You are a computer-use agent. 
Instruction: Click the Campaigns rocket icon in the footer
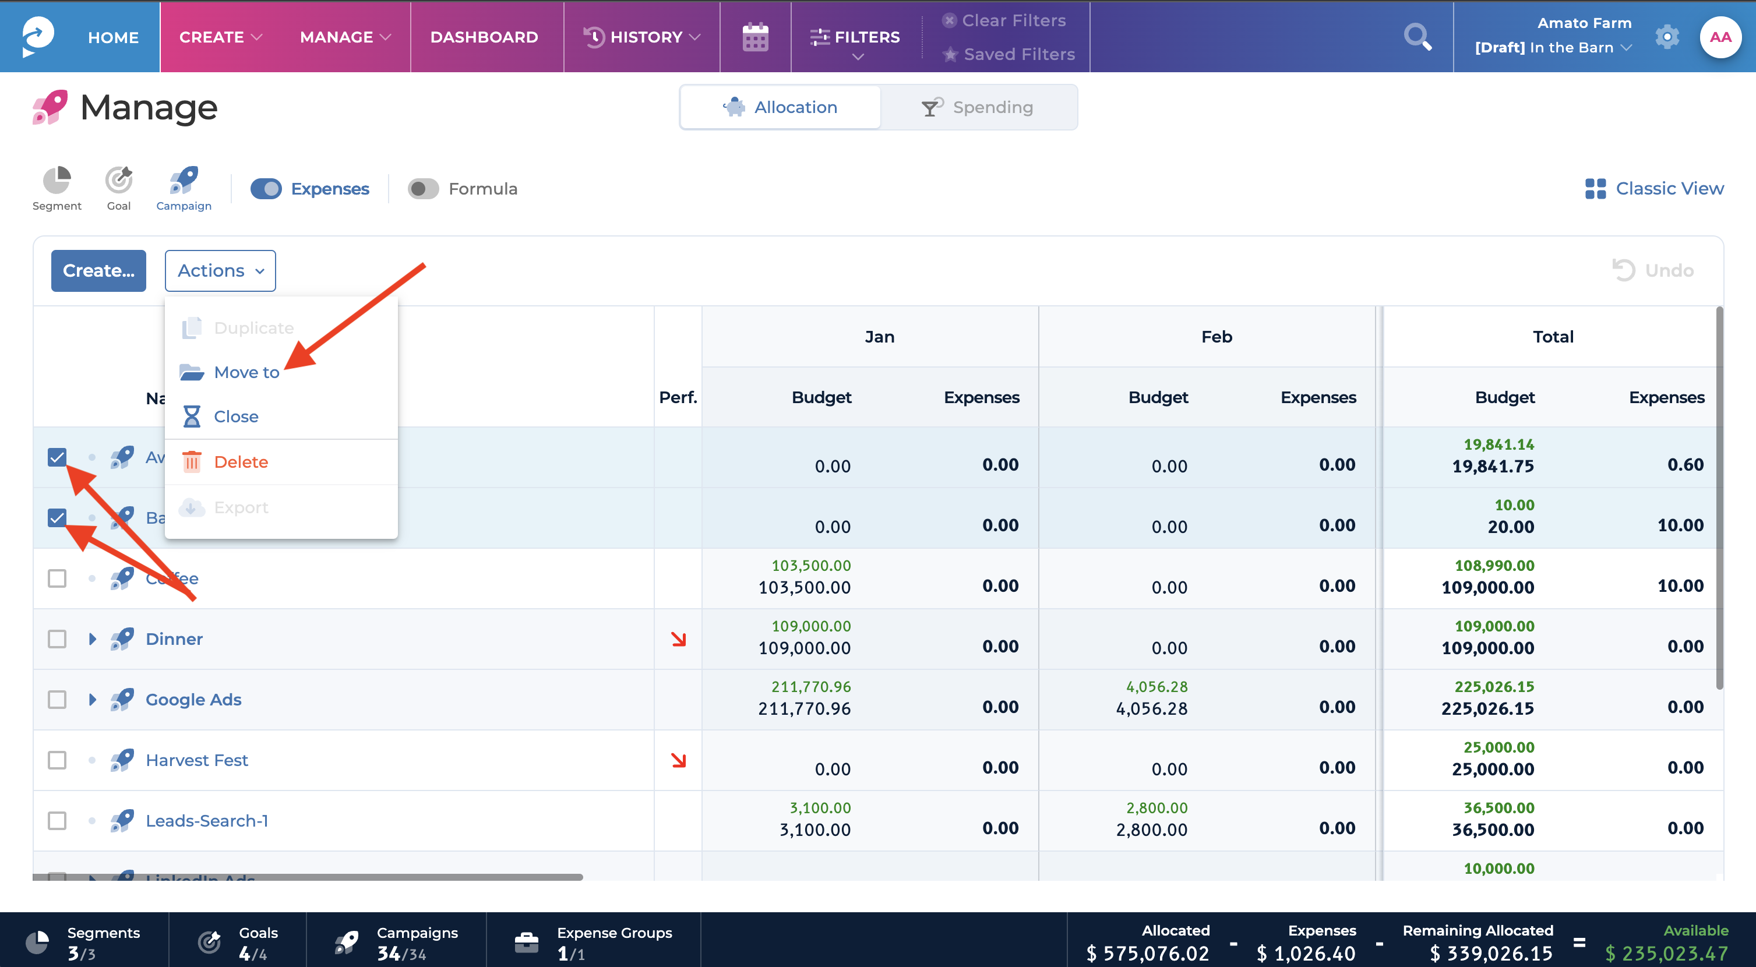347,943
